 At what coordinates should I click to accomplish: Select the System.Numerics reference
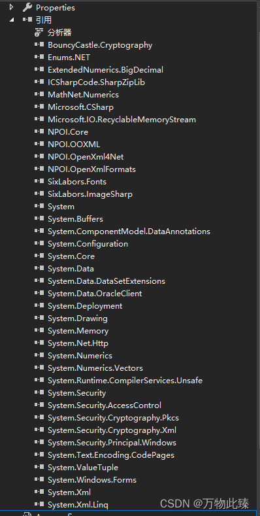pos(80,356)
